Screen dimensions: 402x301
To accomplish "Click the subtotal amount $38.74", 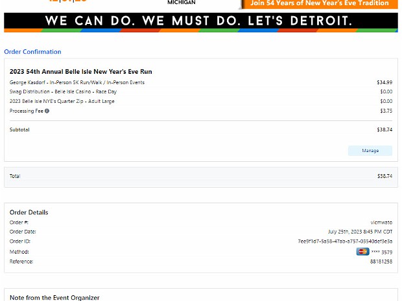I will 384,129.
